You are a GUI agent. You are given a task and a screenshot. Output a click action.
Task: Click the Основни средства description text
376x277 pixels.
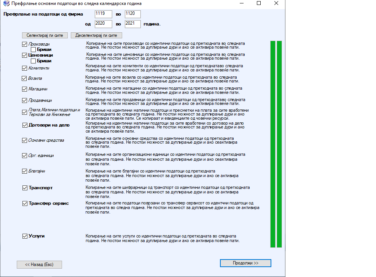point(161,142)
